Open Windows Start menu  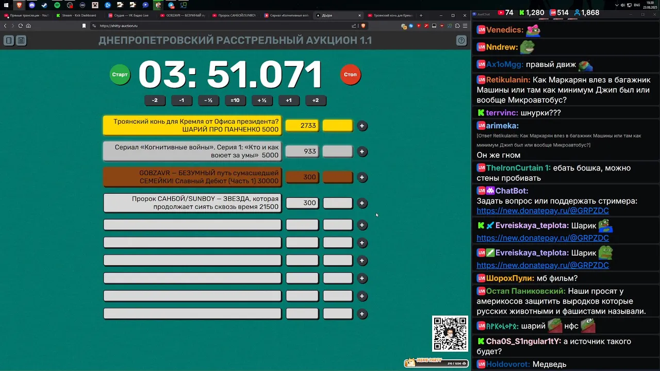coord(6,5)
